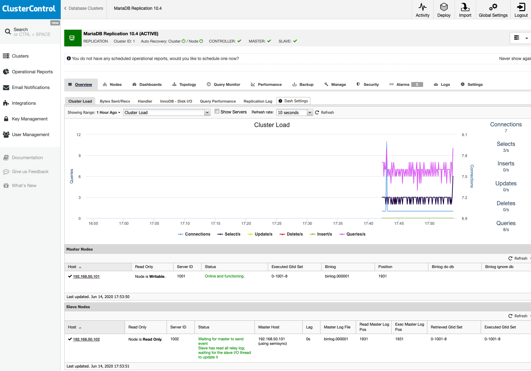This screenshot has width=531, height=371.
Task: Open the Manage tab
Action: click(335, 84)
